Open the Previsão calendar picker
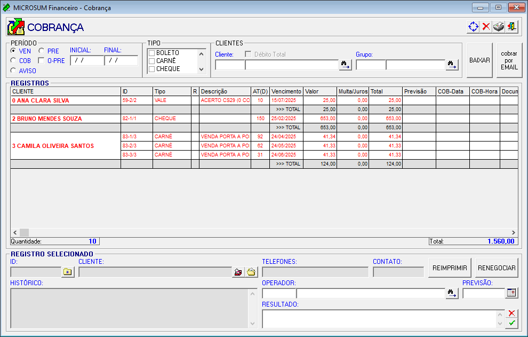 511,293
